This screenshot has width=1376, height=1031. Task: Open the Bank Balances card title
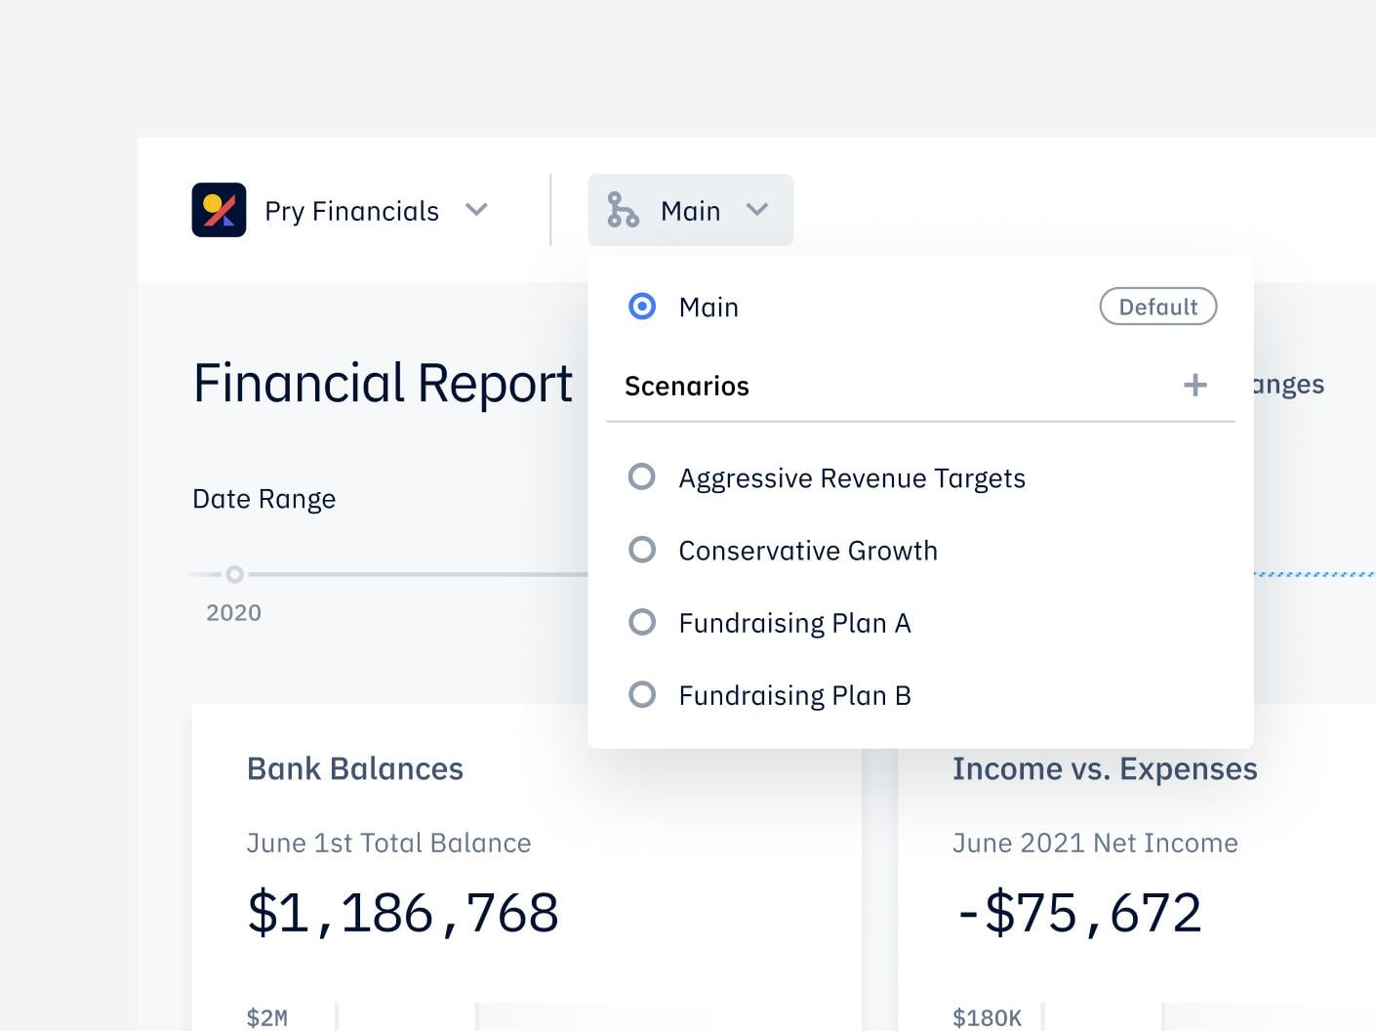[x=354, y=769]
